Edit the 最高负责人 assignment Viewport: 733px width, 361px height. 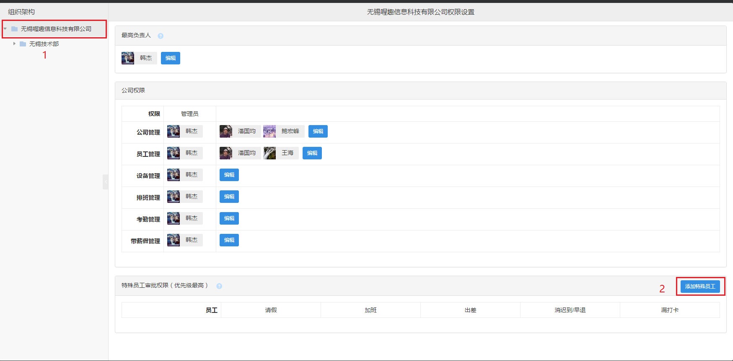coord(171,58)
